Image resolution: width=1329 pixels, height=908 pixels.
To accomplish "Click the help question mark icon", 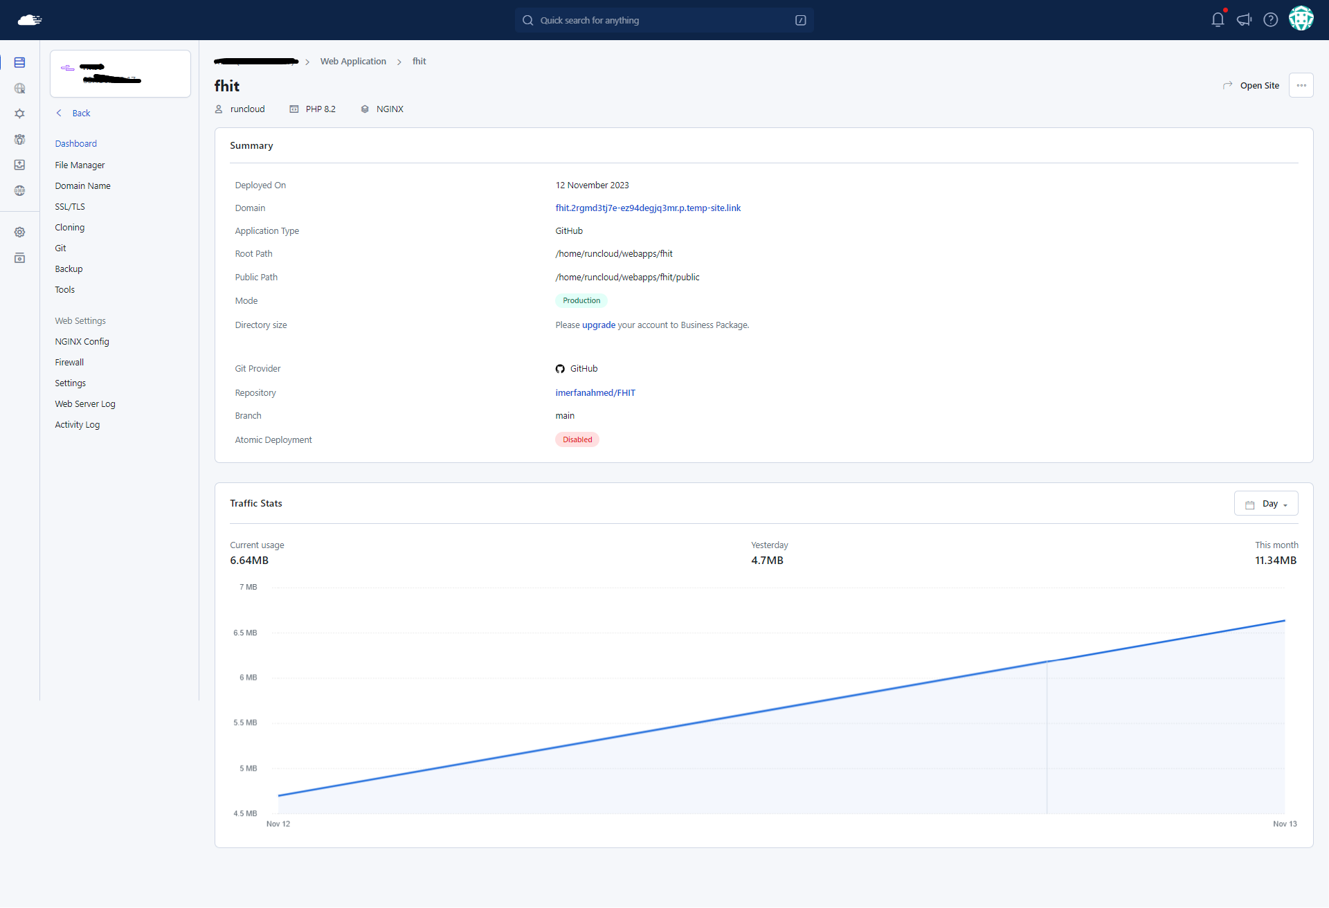I will point(1270,20).
